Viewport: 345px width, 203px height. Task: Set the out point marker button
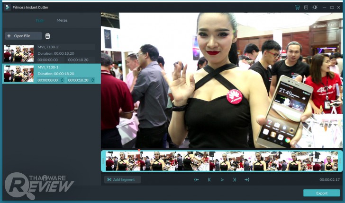[x=247, y=180]
